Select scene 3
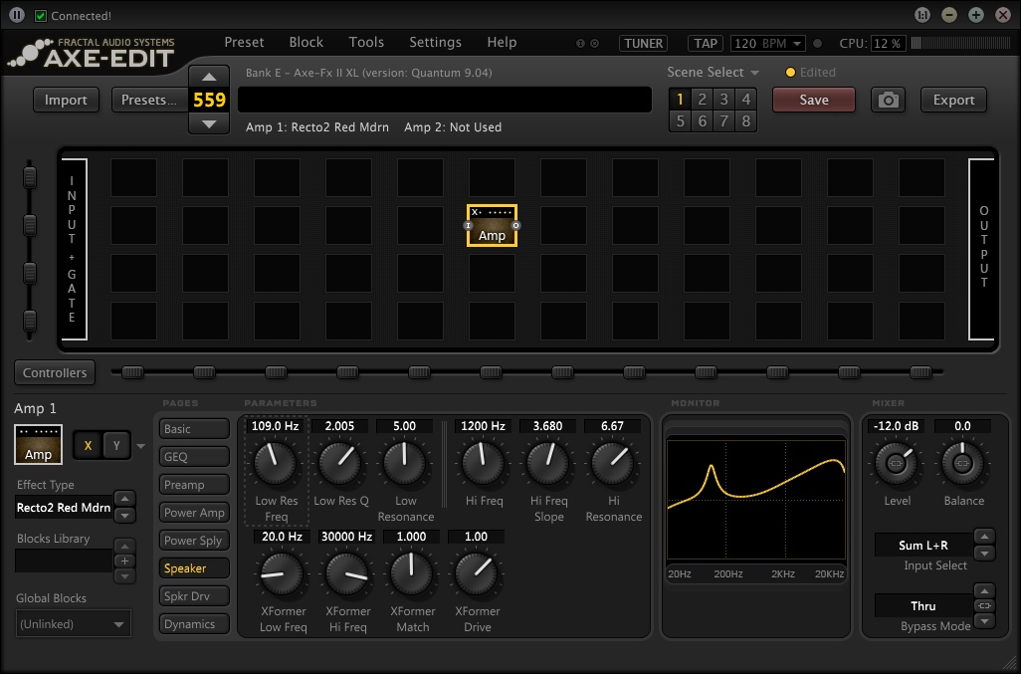Image resolution: width=1021 pixels, height=674 pixels. pyautogui.click(x=724, y=99)
